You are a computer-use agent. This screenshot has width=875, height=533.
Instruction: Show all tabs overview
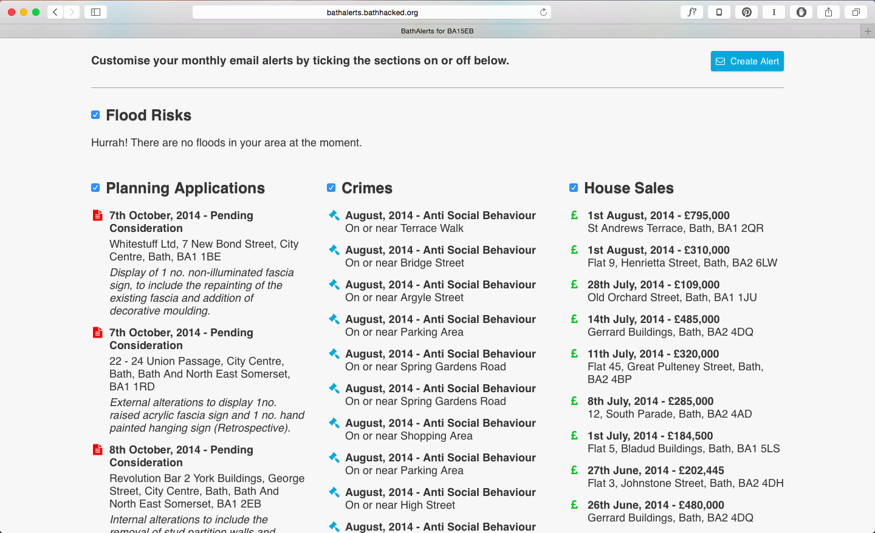[x=856, y=12]
